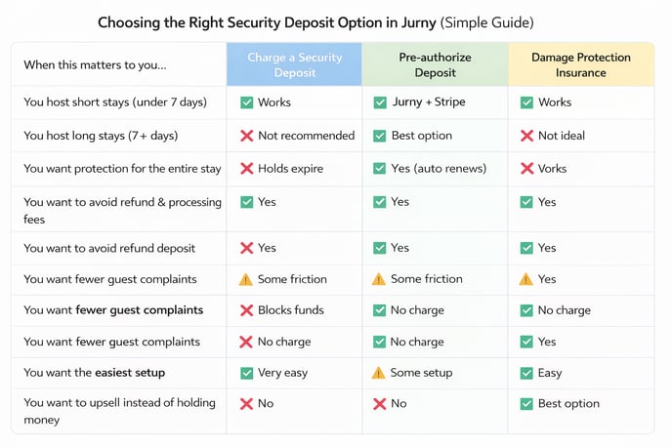Click the red X next to 'Vorks'
This screenshot has height=447, width=672.
click(526, 169)
